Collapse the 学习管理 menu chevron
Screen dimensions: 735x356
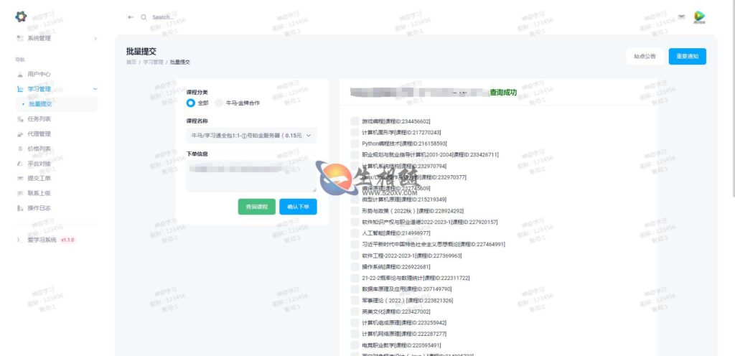click(95, 89)
